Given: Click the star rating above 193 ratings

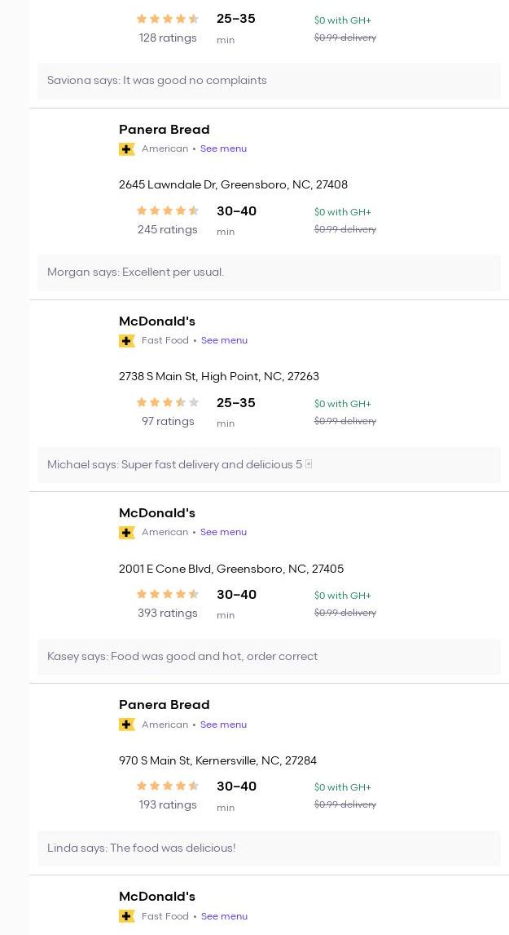Looking at the screenshot, I should [167, 787].
